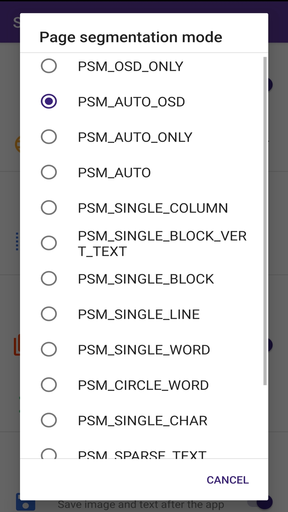Click the PSM_SINGLE_WORD option label
Image resolution: width=288 pixels, height=512 pixels.
[144, 350]
